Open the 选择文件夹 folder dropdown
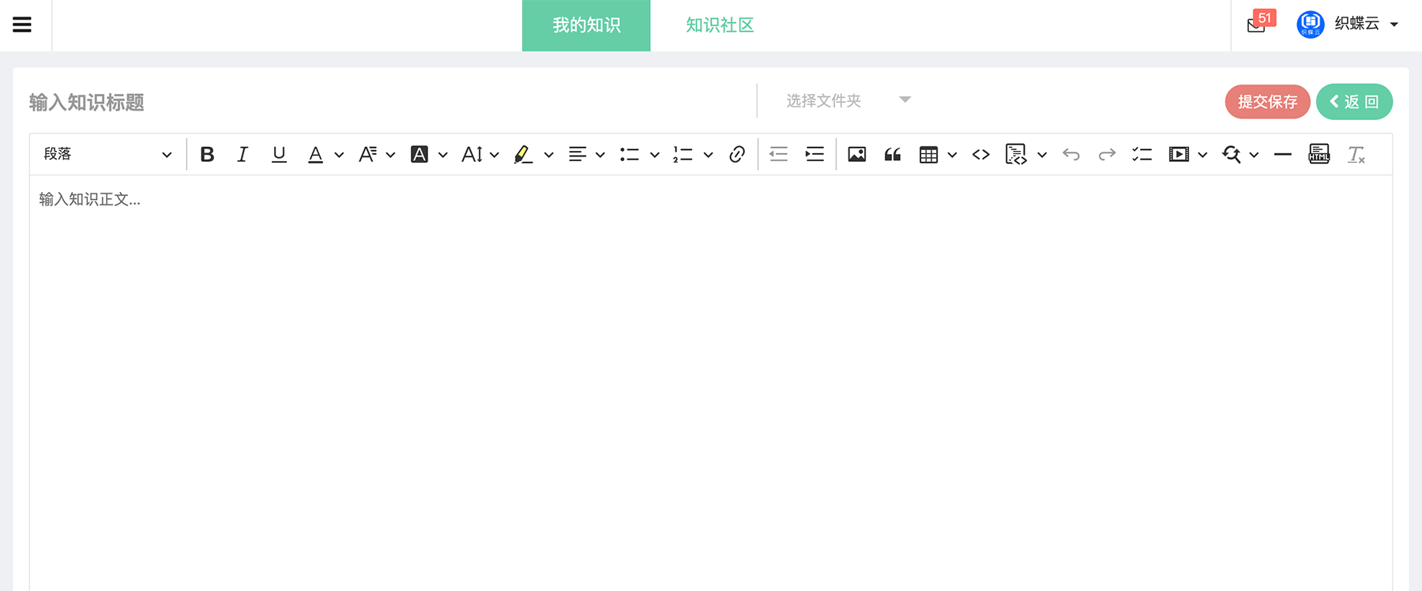Image resolution: width=1422 pixels, height=591 pixels. coord(848,100)
